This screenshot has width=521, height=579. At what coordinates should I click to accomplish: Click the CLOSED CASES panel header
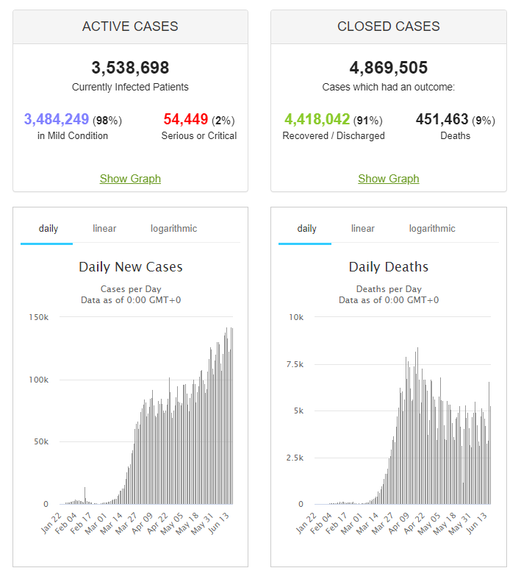388,26
